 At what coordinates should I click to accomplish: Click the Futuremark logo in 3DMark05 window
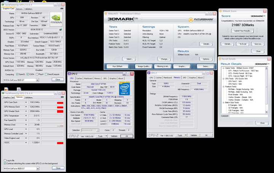(201, 20)
